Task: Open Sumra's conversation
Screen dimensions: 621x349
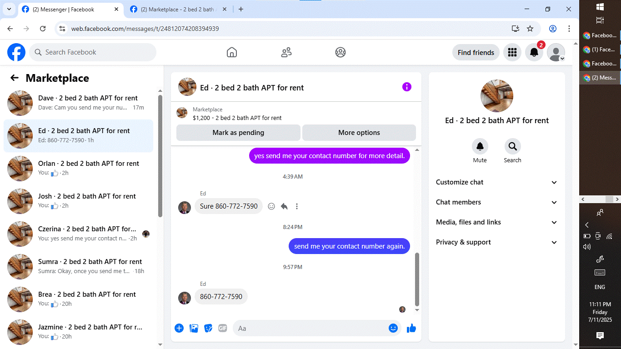Action: tap(79, 267)
